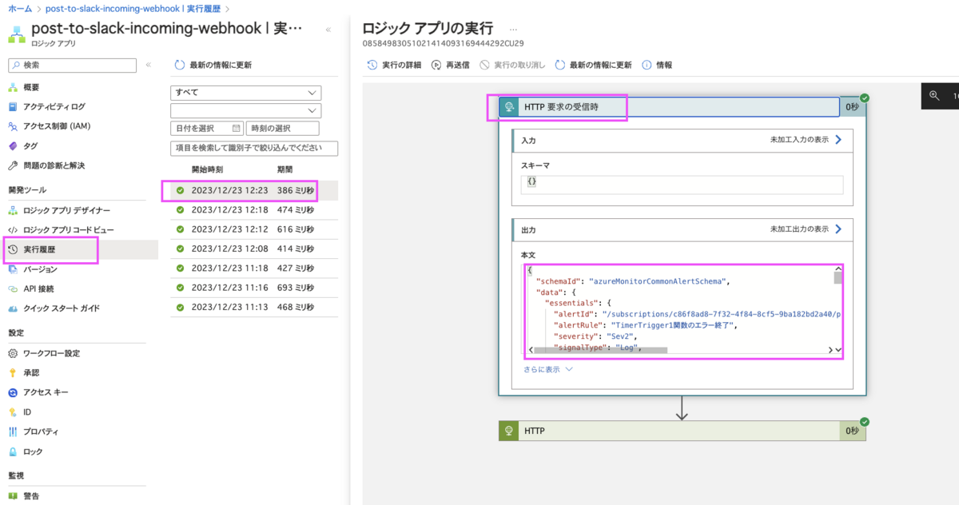Refresh run view 最新の情報に更新
The width and height of the screenshot is (959, 505).
(594, 65)
